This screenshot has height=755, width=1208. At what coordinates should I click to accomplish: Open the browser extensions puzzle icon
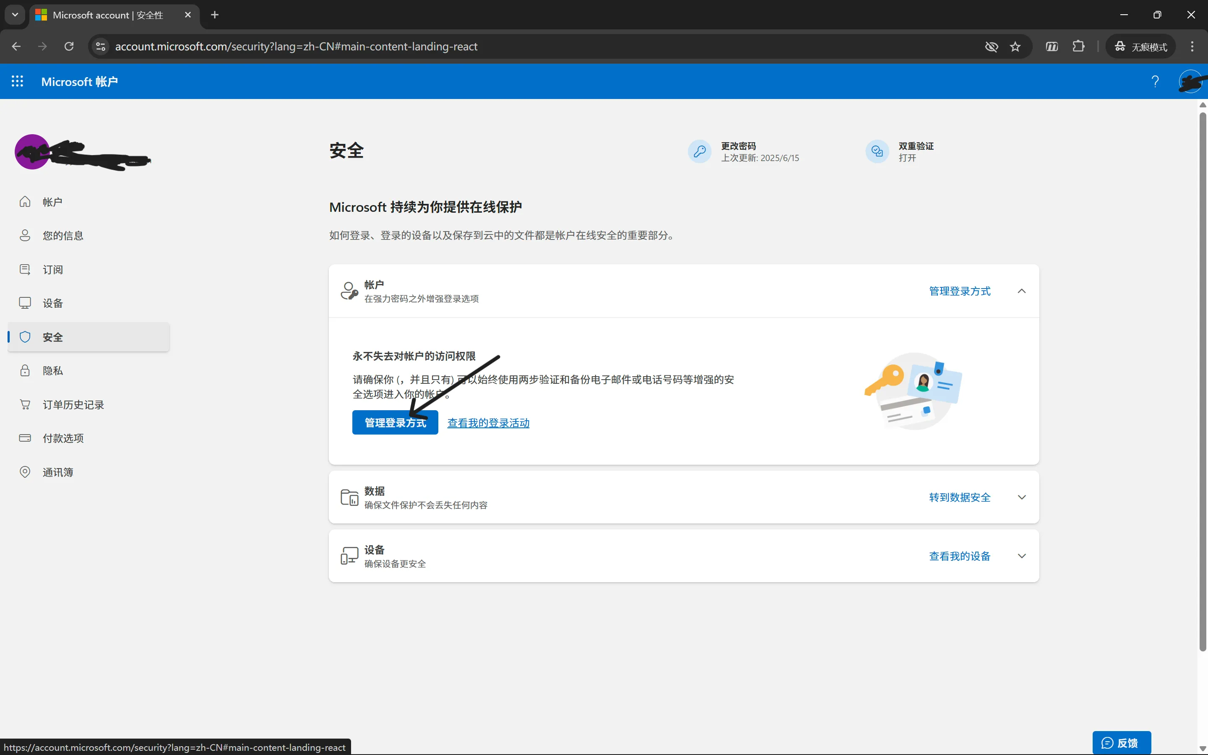coord(1078,47)
